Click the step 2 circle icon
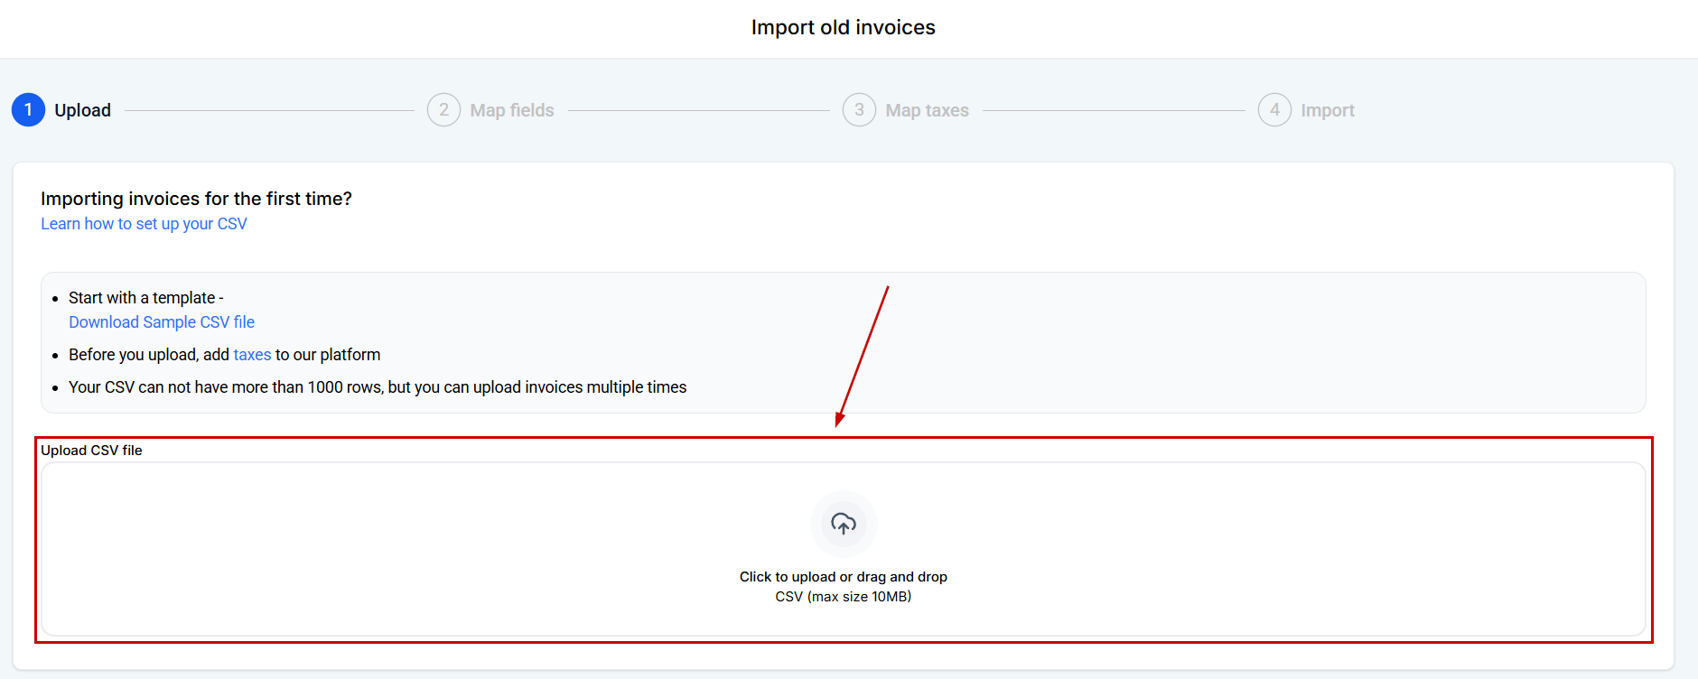This screenshot has height=679, width=1698. point(443,110)
